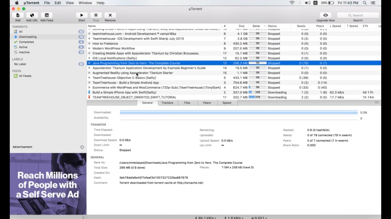Click the Active transfer arrows icon

click(16, 47)
